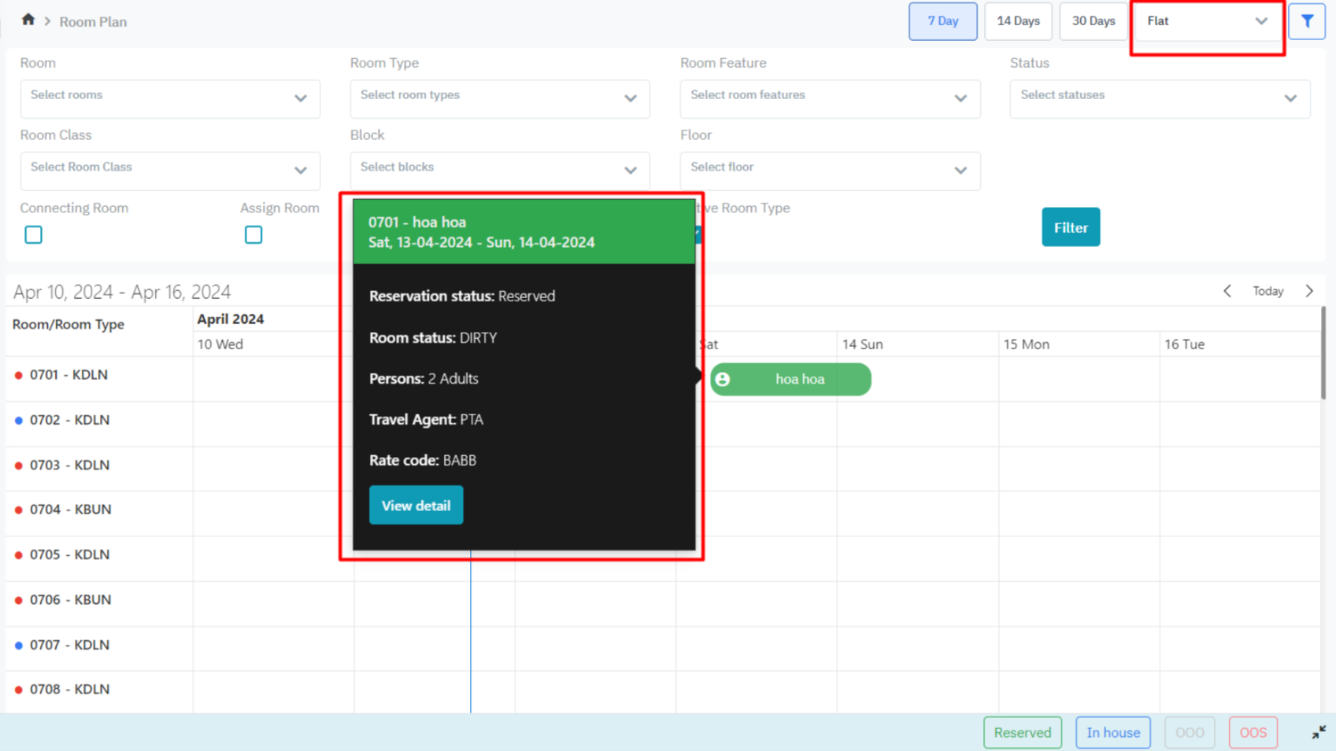
Task: Toggle the filter funnel icon
Action: 1307,21
